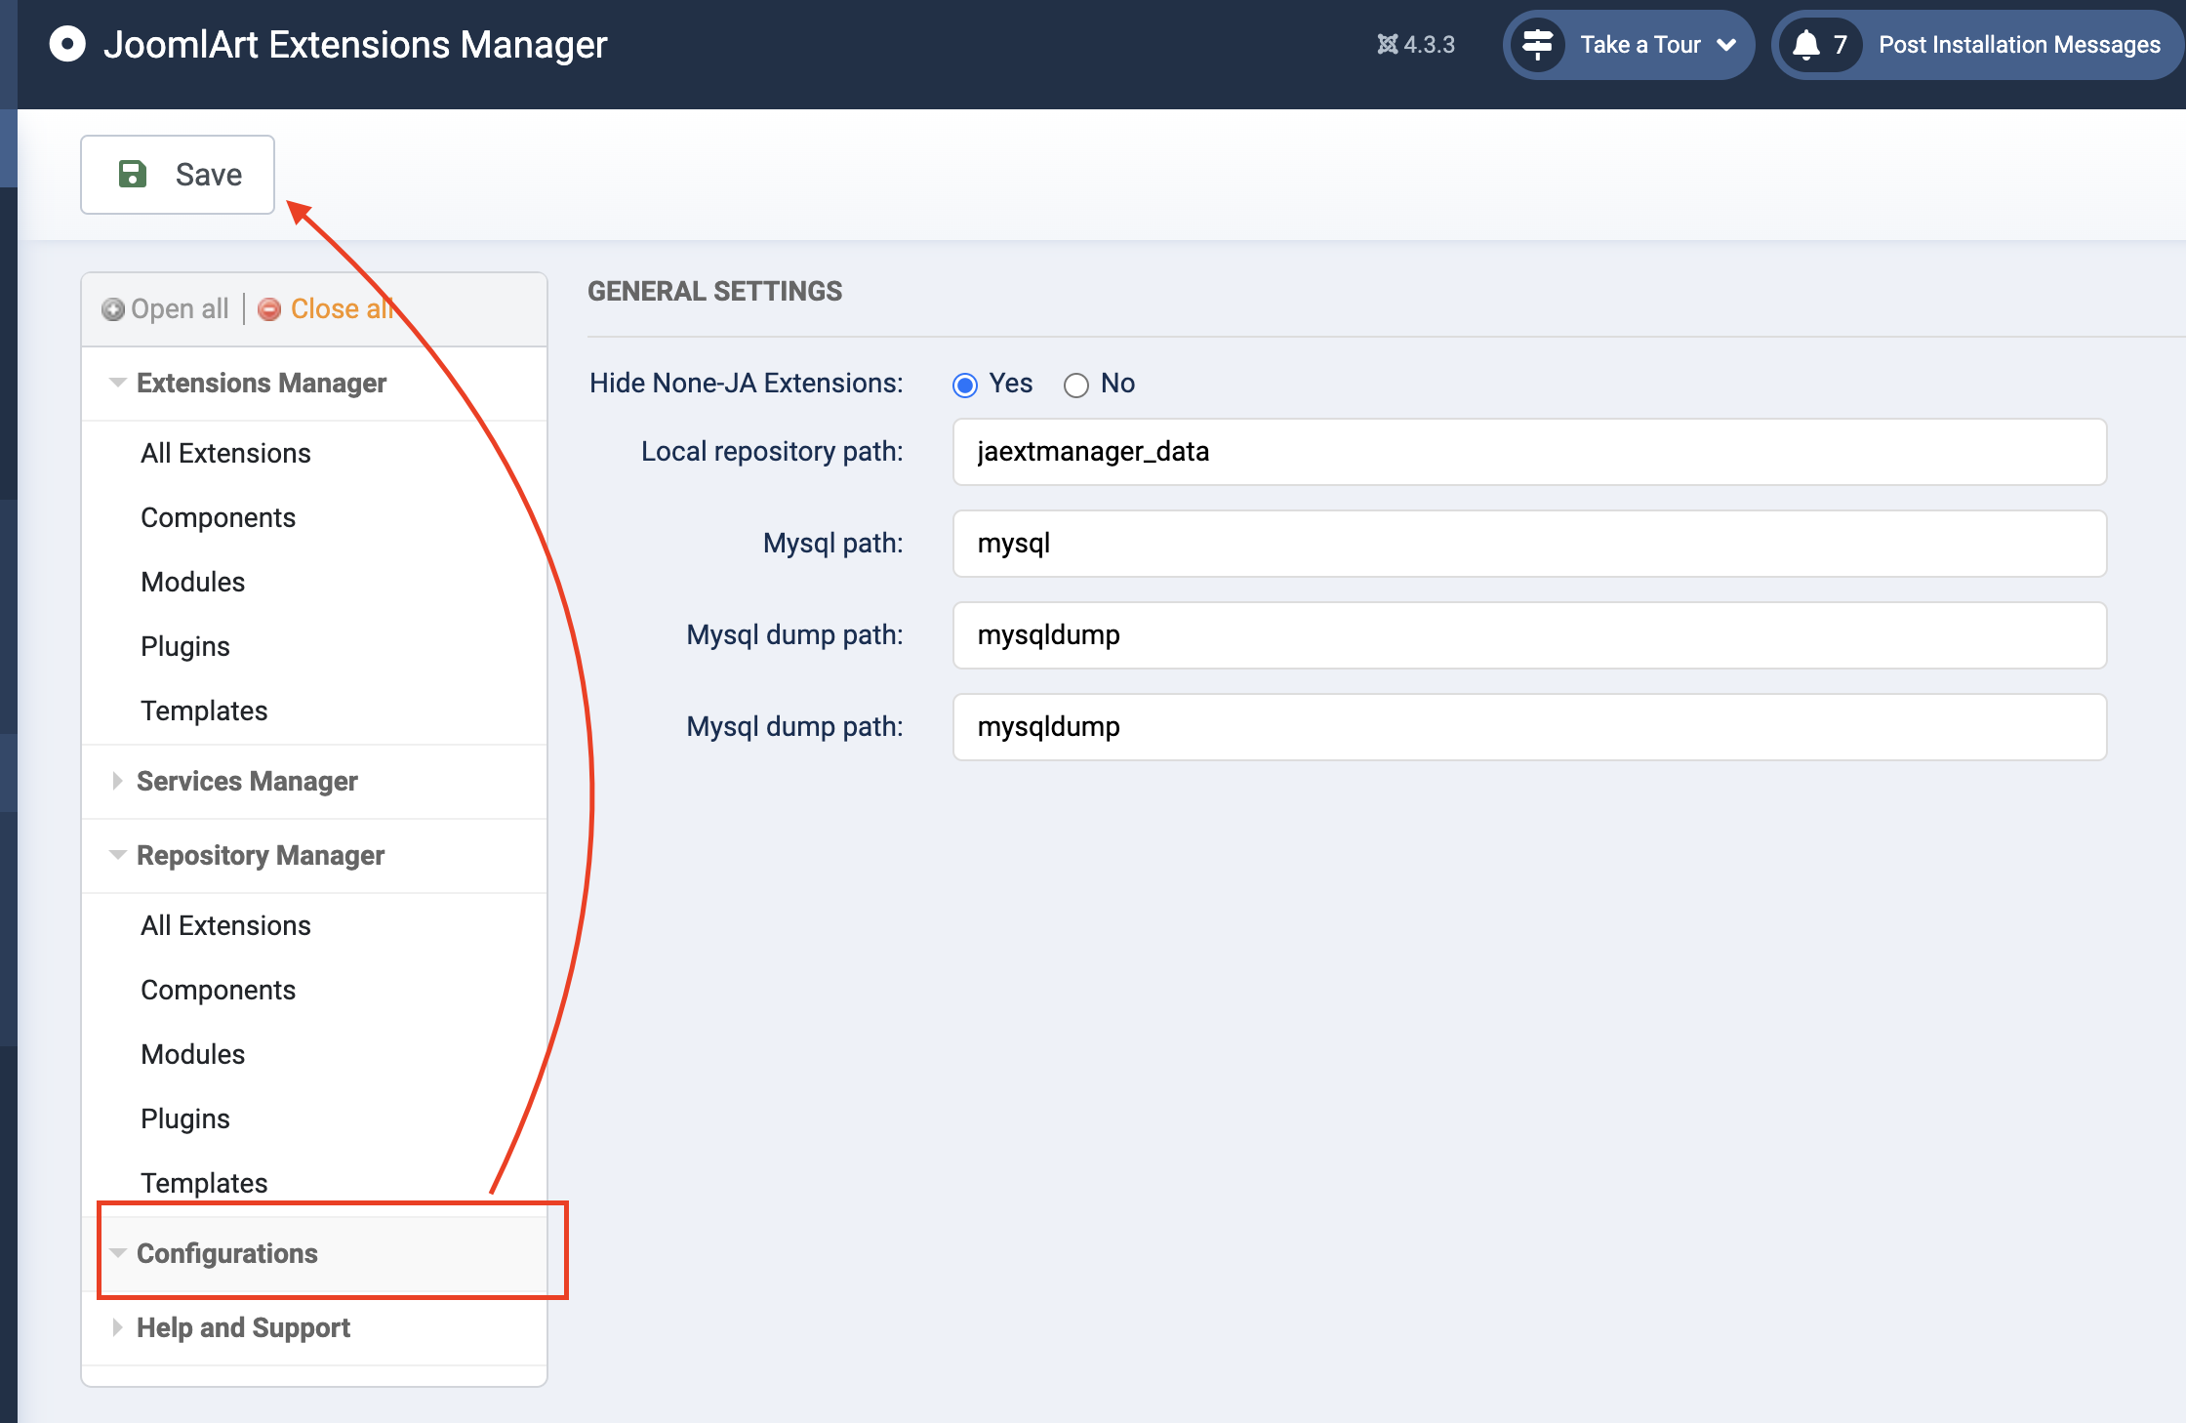Expand the Services Manager section

click(246, 782)
